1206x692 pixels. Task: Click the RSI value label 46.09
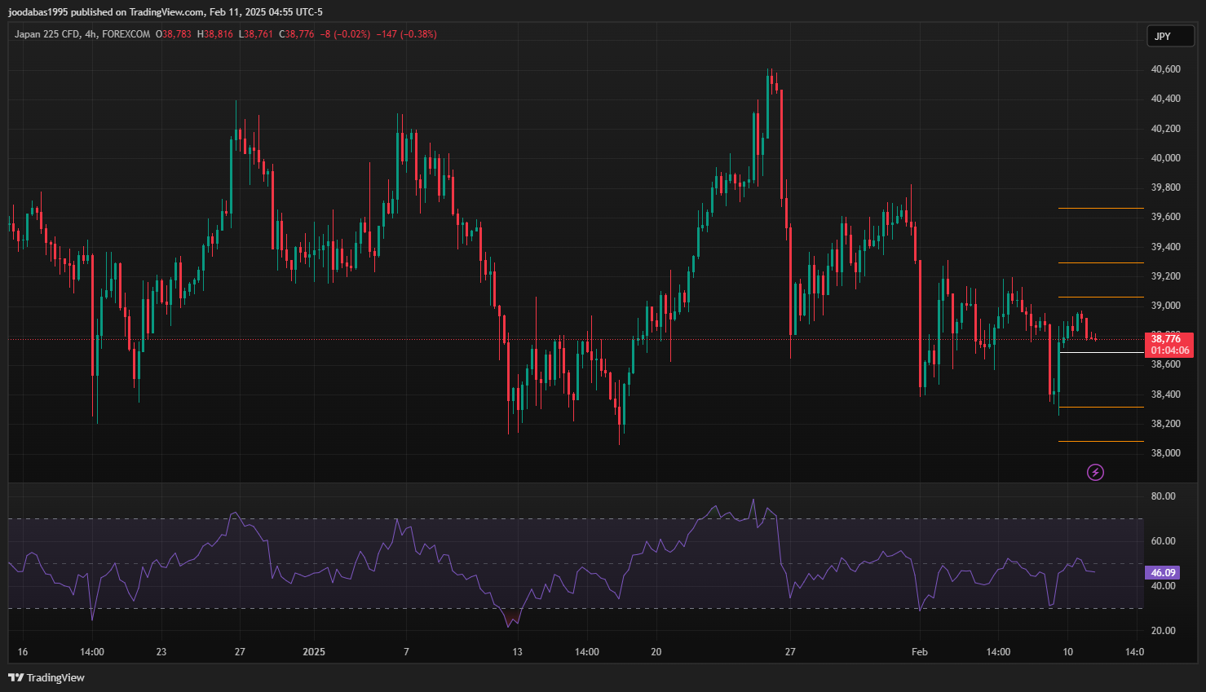[1163, 573]
